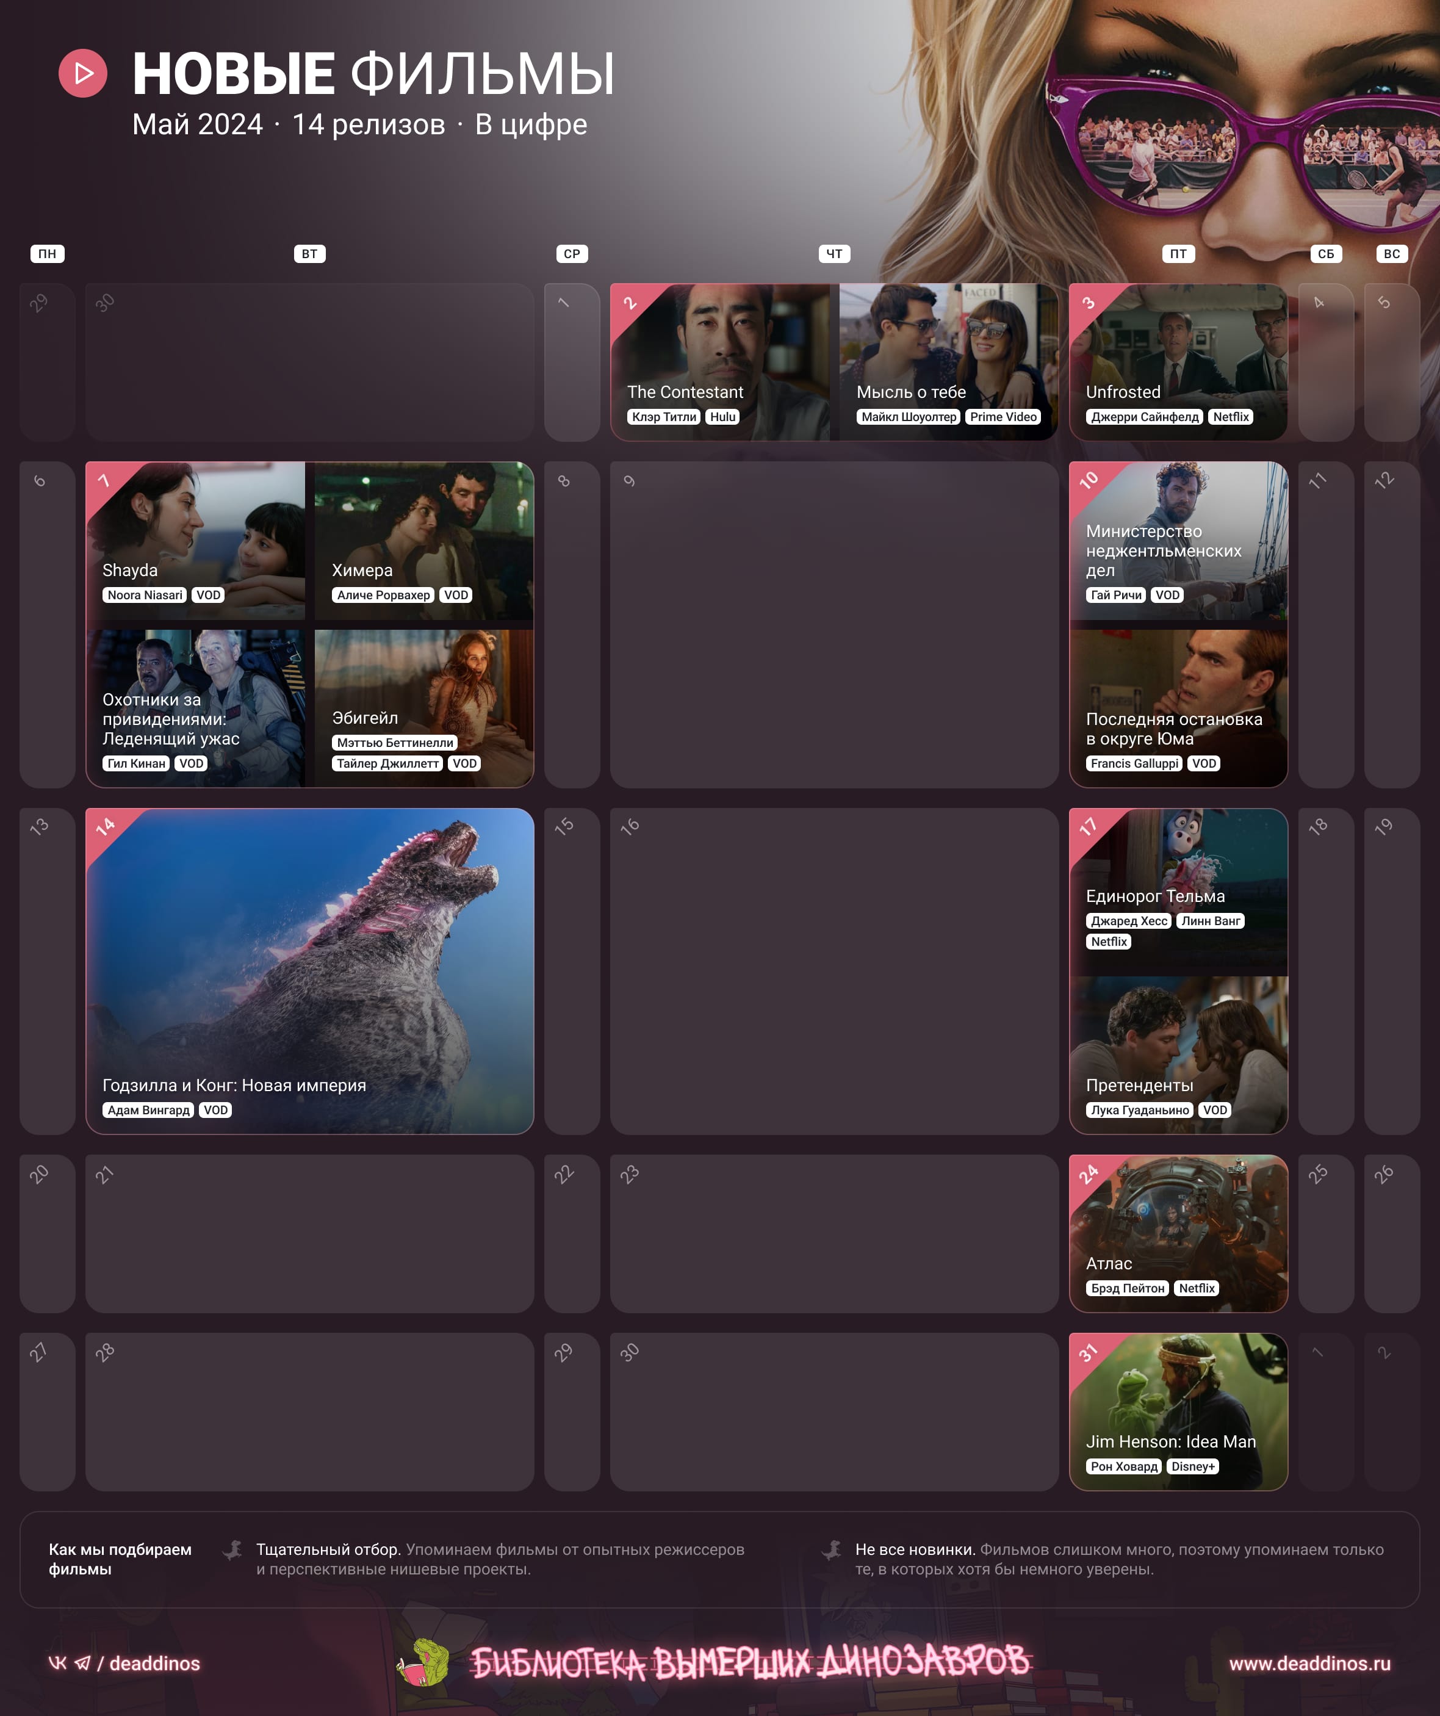Open the Jim Henson: Idea Man card
The image size is (1440, 1716).
coord(1178,1412)
